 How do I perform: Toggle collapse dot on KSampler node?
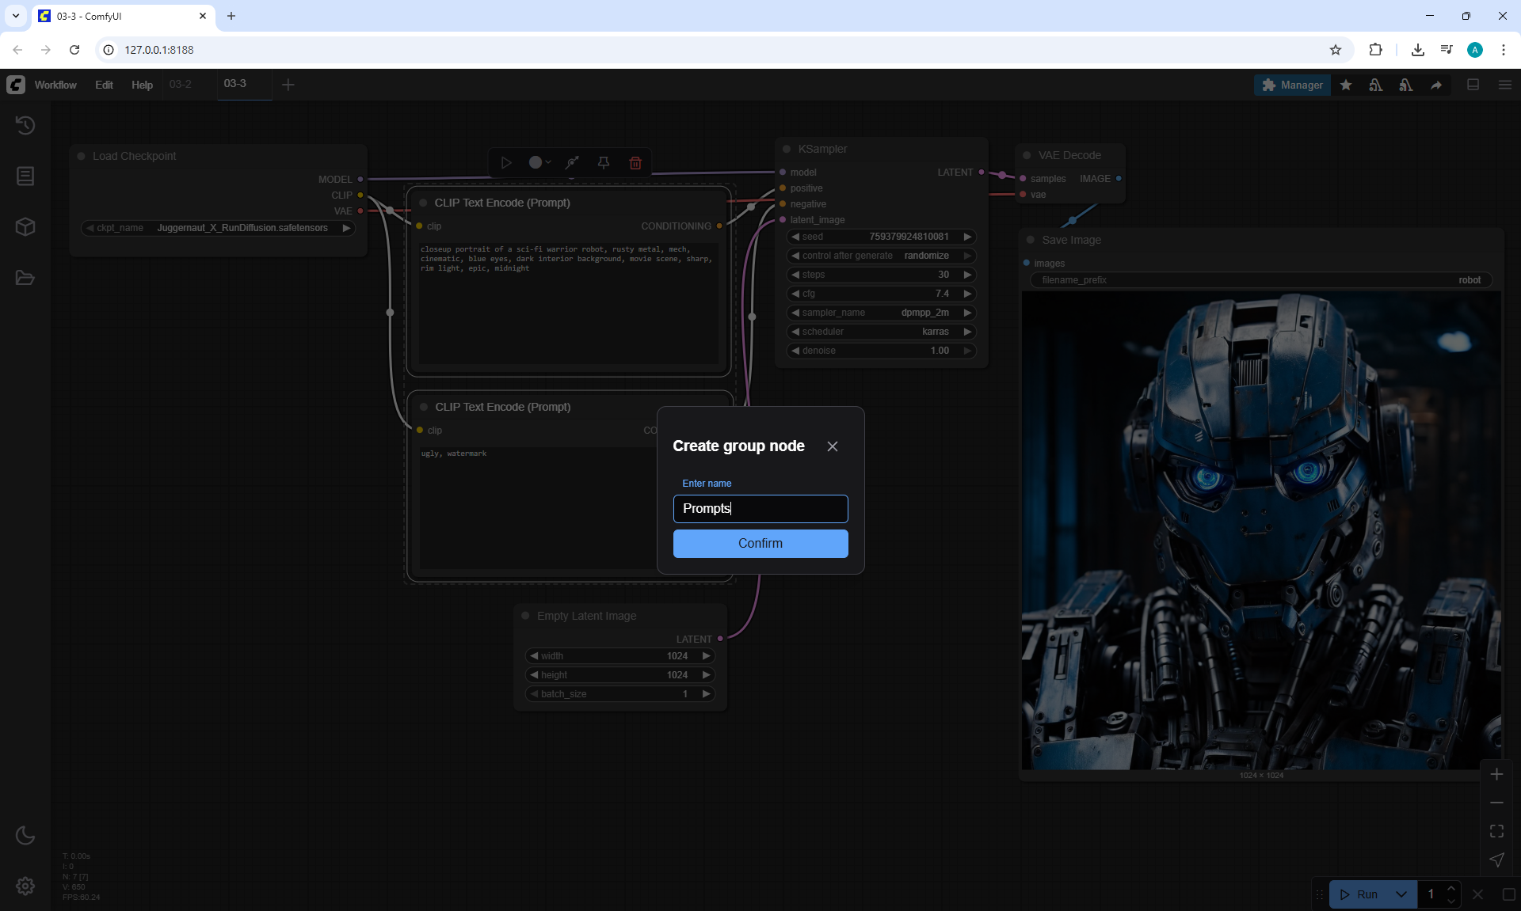pyautogui.click(x=787, y=149)
